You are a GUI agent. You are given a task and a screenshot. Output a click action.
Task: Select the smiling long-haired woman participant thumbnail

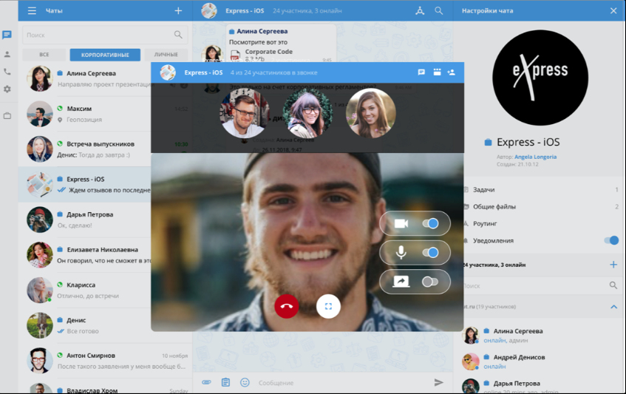click(x=370, y=113)
